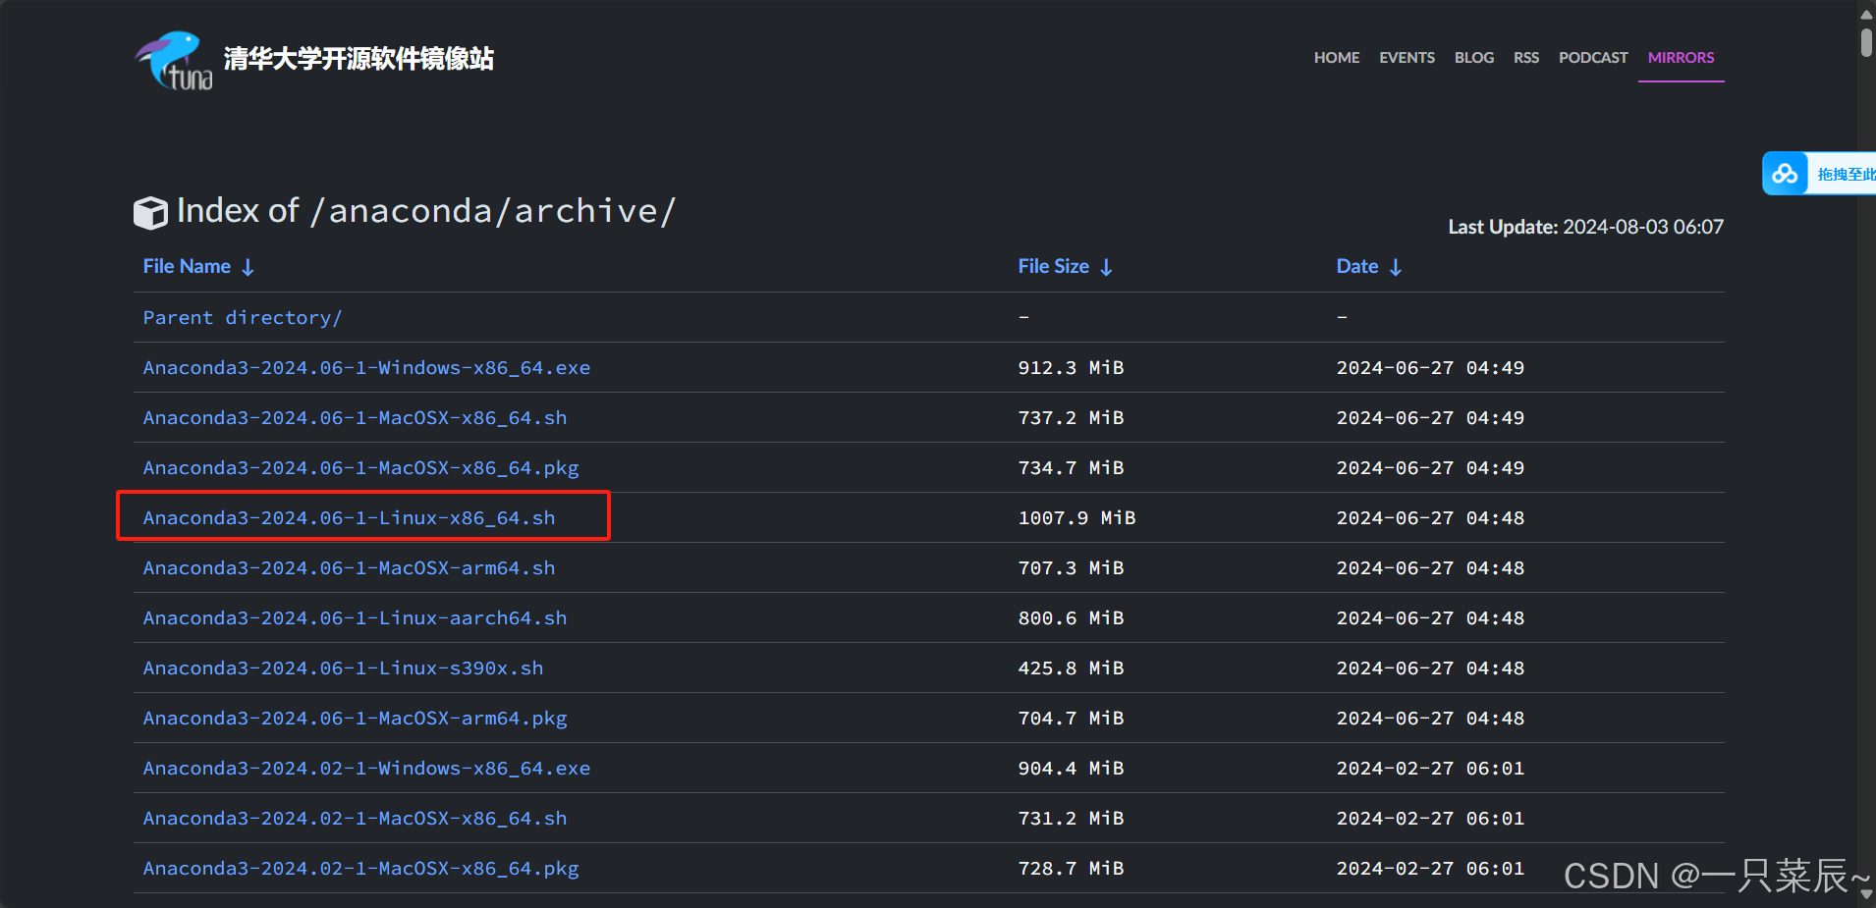Image resolution: width=1876 pixels, height=908 pixels.
Task: Download Anaconda3-2024.02-1-Windows-x86_64.exe
Action: pos(366,768)
